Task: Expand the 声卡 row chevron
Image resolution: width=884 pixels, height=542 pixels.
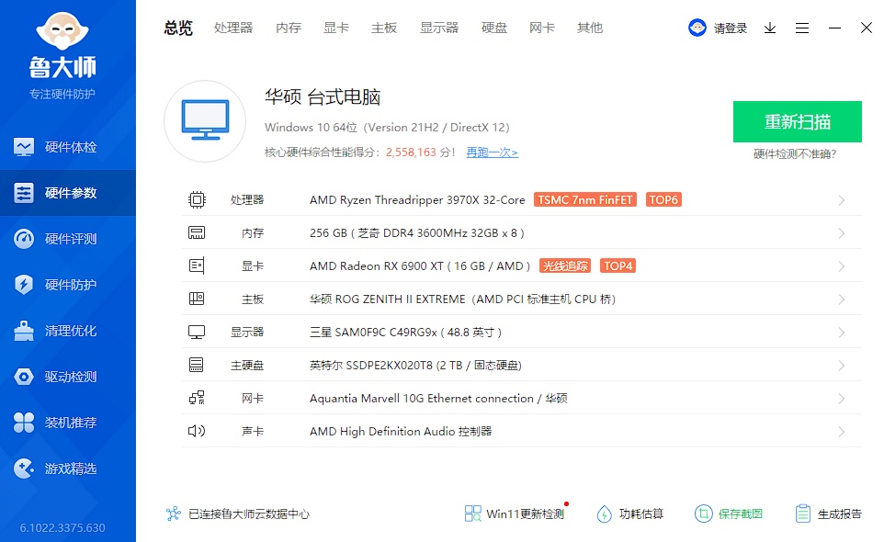Action: [x=841, y=432]
